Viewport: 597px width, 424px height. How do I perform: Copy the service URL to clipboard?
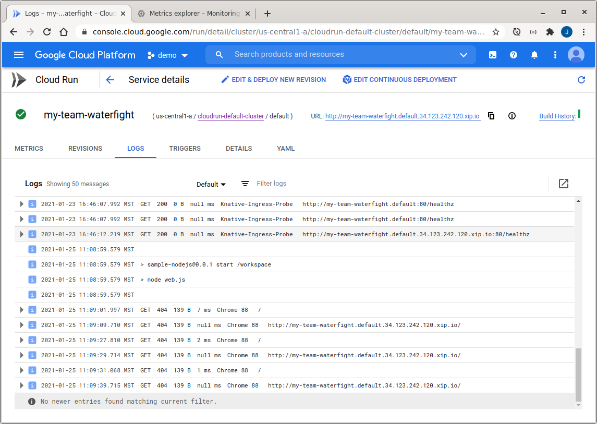coord(491,116)
